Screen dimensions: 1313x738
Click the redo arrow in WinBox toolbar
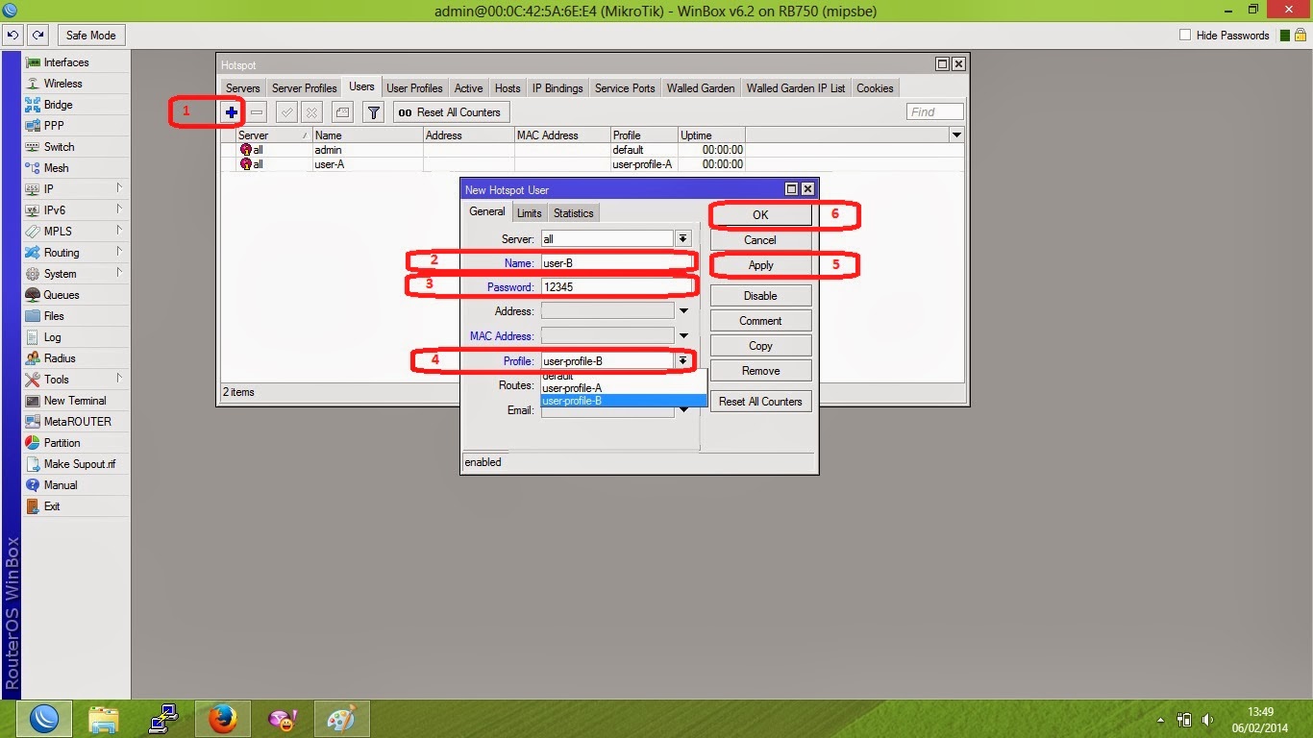pyautogui.click(x=37, y=36)
